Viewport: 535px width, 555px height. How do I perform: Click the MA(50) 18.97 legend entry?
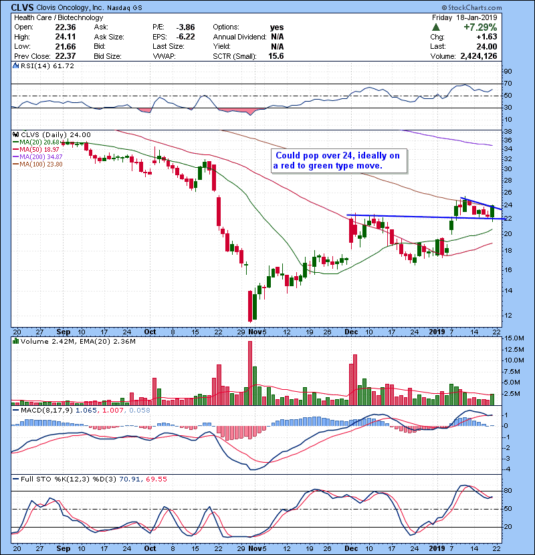37,150
